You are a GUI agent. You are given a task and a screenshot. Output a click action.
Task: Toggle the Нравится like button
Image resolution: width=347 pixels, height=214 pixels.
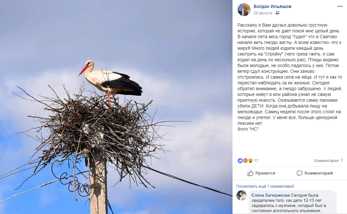tap(261, 173)
